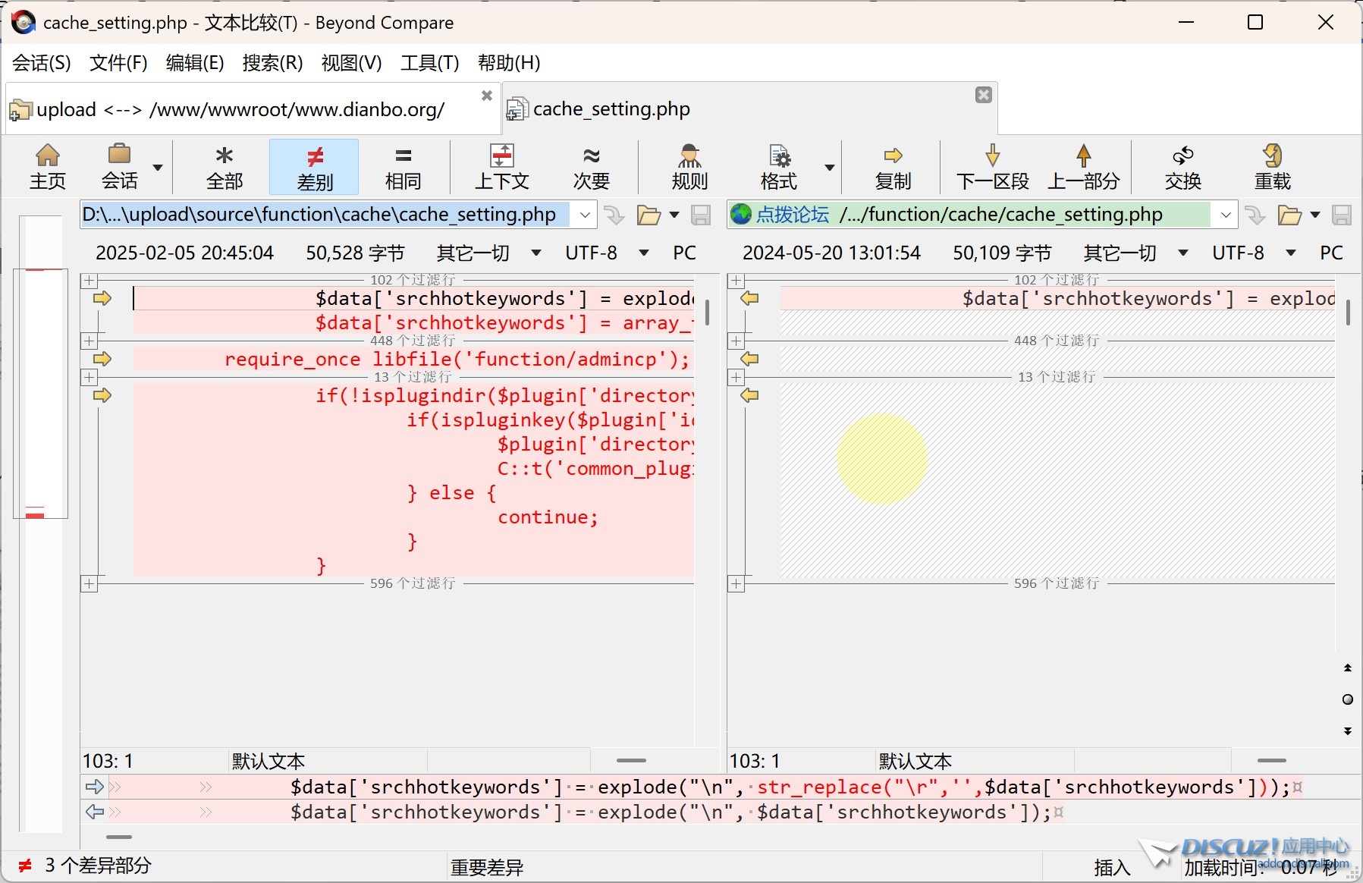
Task: Click the left pane vertical scrollbar thumb
Action: pyautogui.click(x=707, y=312)
